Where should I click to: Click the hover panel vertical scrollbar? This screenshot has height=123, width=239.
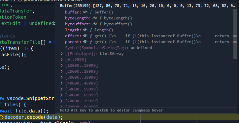pos(235,34)
